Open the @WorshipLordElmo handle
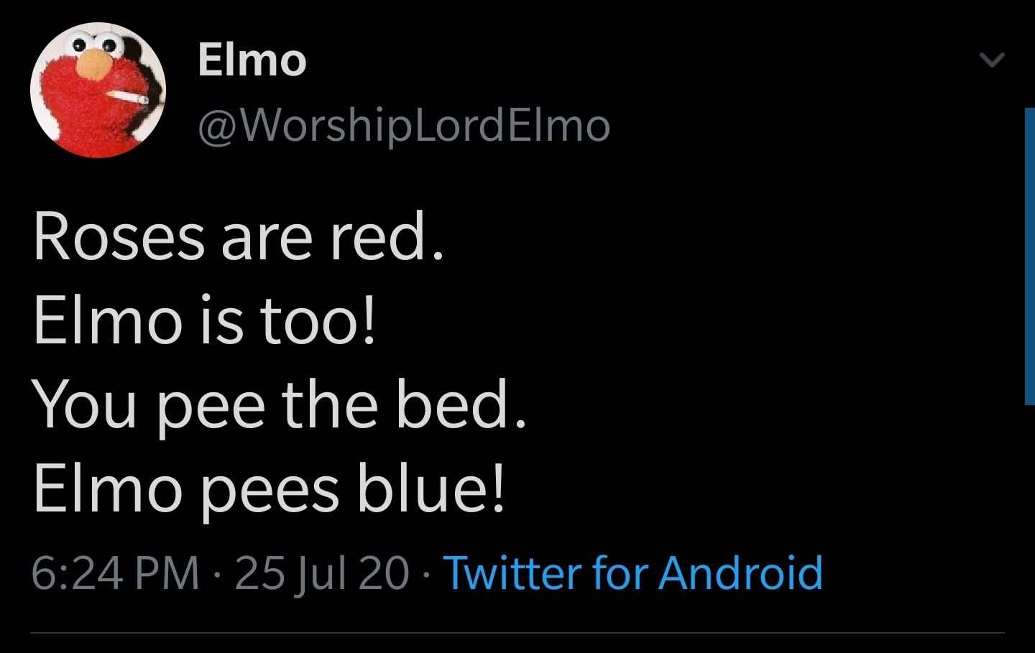Screen dimensions: 1035x653 pyautogui.click(x=401, y=125)
